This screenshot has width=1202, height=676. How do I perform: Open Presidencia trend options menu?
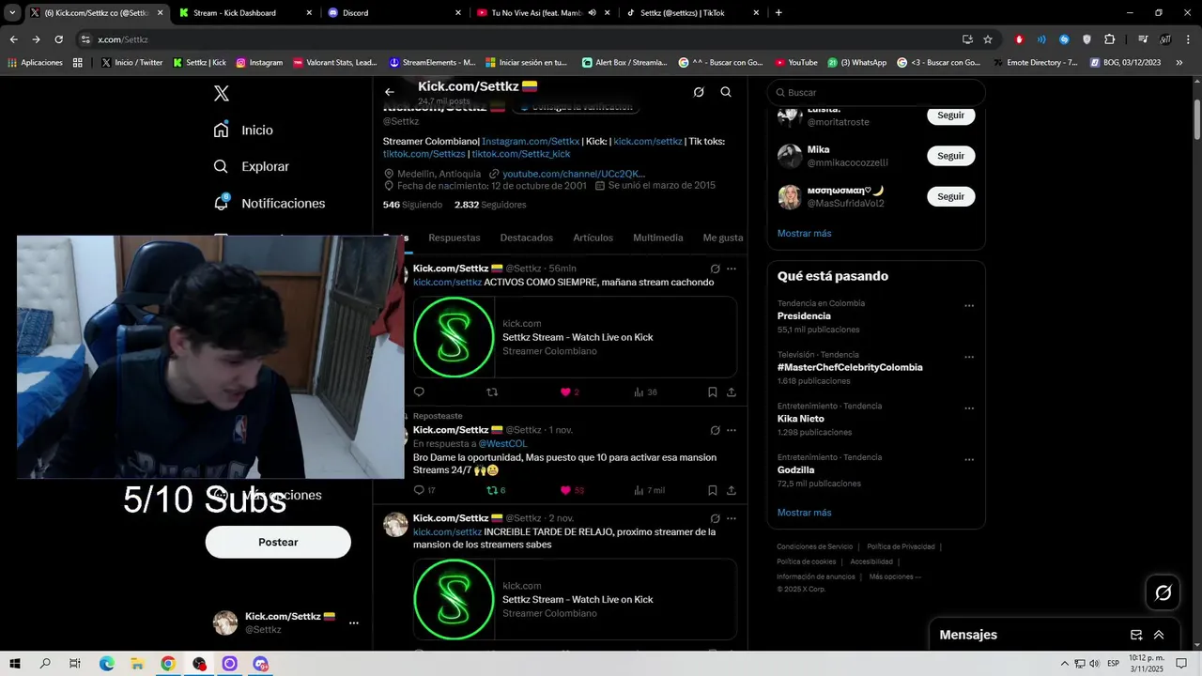coord(969,306)
